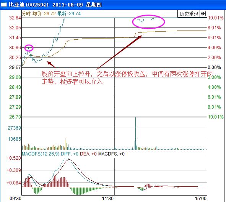Click the 15:00 time axis label

point(200,199)
